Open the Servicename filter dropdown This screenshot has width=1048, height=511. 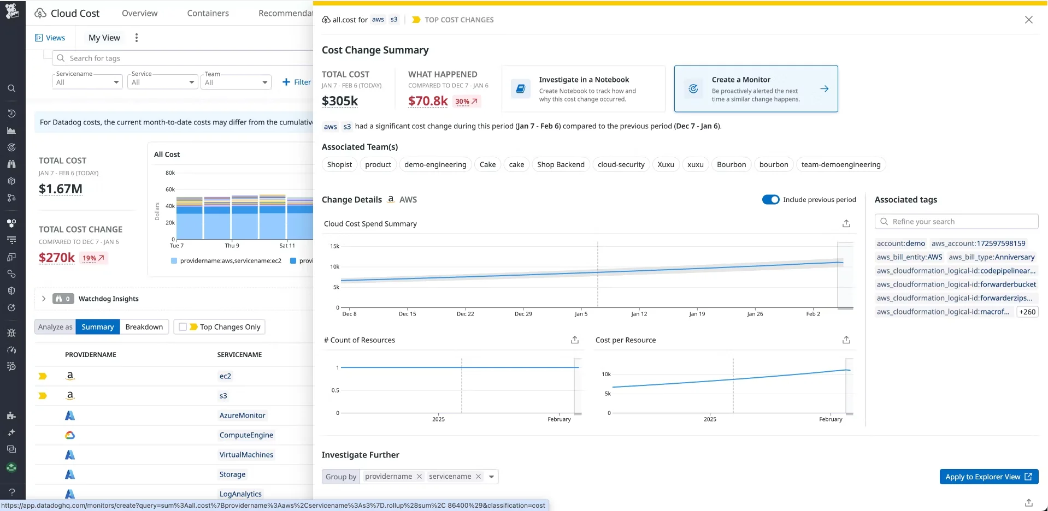pos(87,82)
